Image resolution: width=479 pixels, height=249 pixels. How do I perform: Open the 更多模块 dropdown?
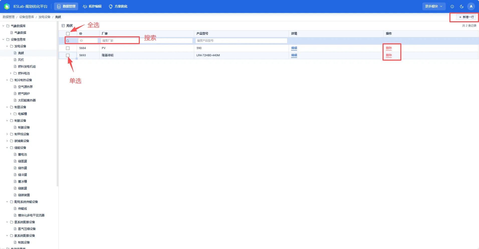[434, 7]
